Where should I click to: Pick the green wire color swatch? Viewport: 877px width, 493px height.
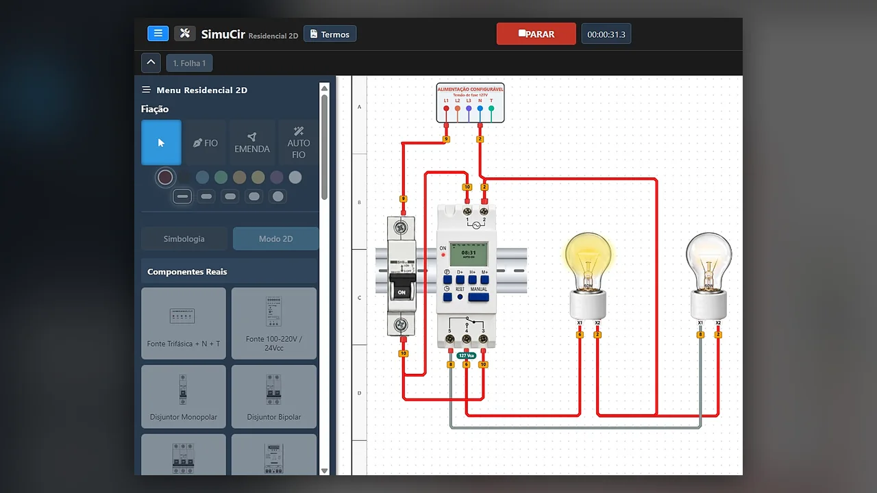(221, 177)
